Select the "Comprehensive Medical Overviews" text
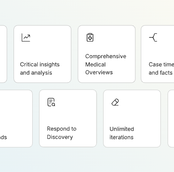Viewport: 174px width, 172px height. click(106, 64)
